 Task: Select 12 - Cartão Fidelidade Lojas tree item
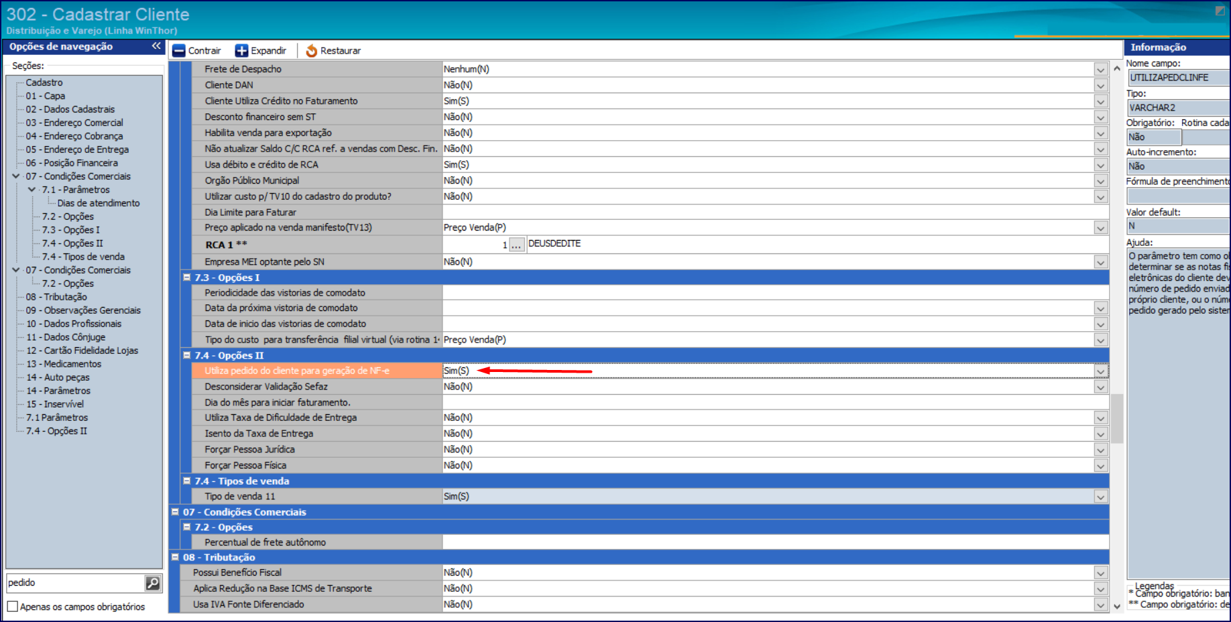tap(82, 351)
